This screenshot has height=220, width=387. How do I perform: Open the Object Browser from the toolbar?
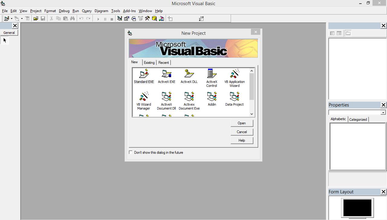point(141,18)
